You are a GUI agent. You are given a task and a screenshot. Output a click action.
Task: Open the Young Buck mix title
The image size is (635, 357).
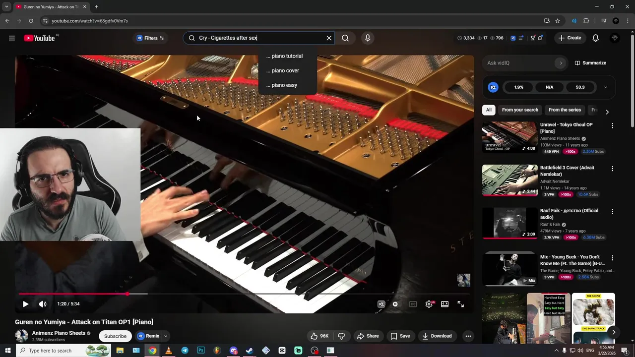[572, 260]
